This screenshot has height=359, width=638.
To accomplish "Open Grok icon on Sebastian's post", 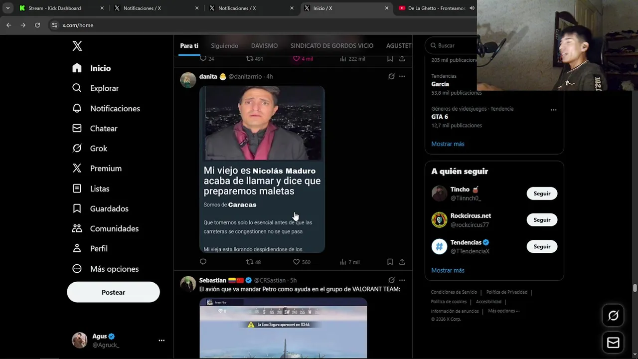I will point(391,280).
